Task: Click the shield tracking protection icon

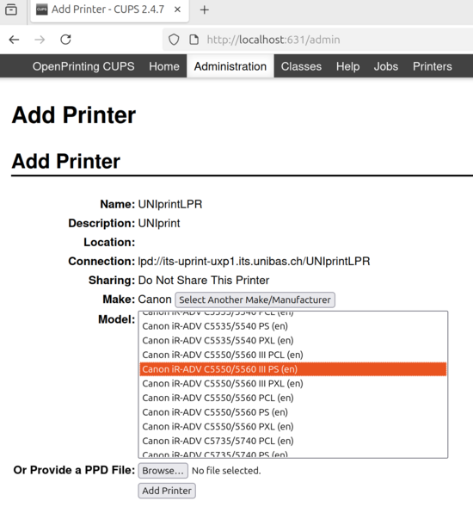Action: tap(174, 40)
